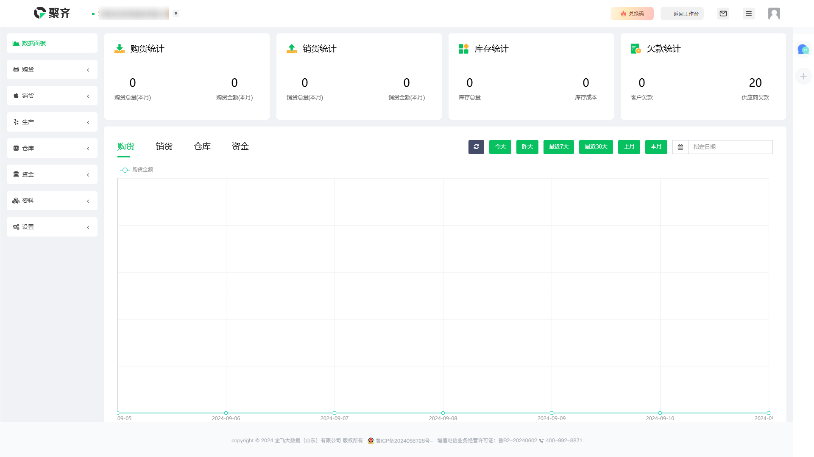The width and height of the screenshot is (814, 457).
Task: Click 返回工作台 button
Action: (682, 14)
